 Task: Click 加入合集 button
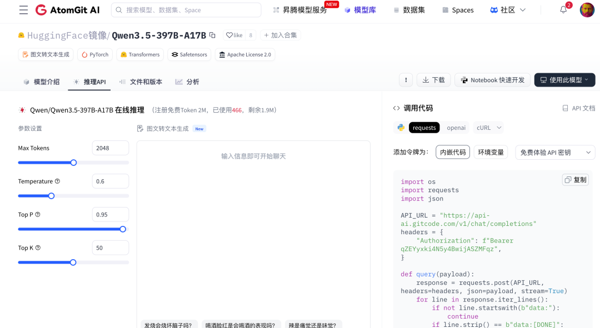[x=281, y=35]
